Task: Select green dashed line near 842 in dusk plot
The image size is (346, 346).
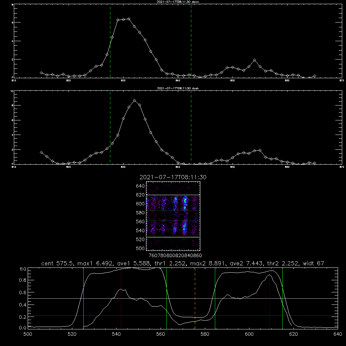Action: [191, 128]
